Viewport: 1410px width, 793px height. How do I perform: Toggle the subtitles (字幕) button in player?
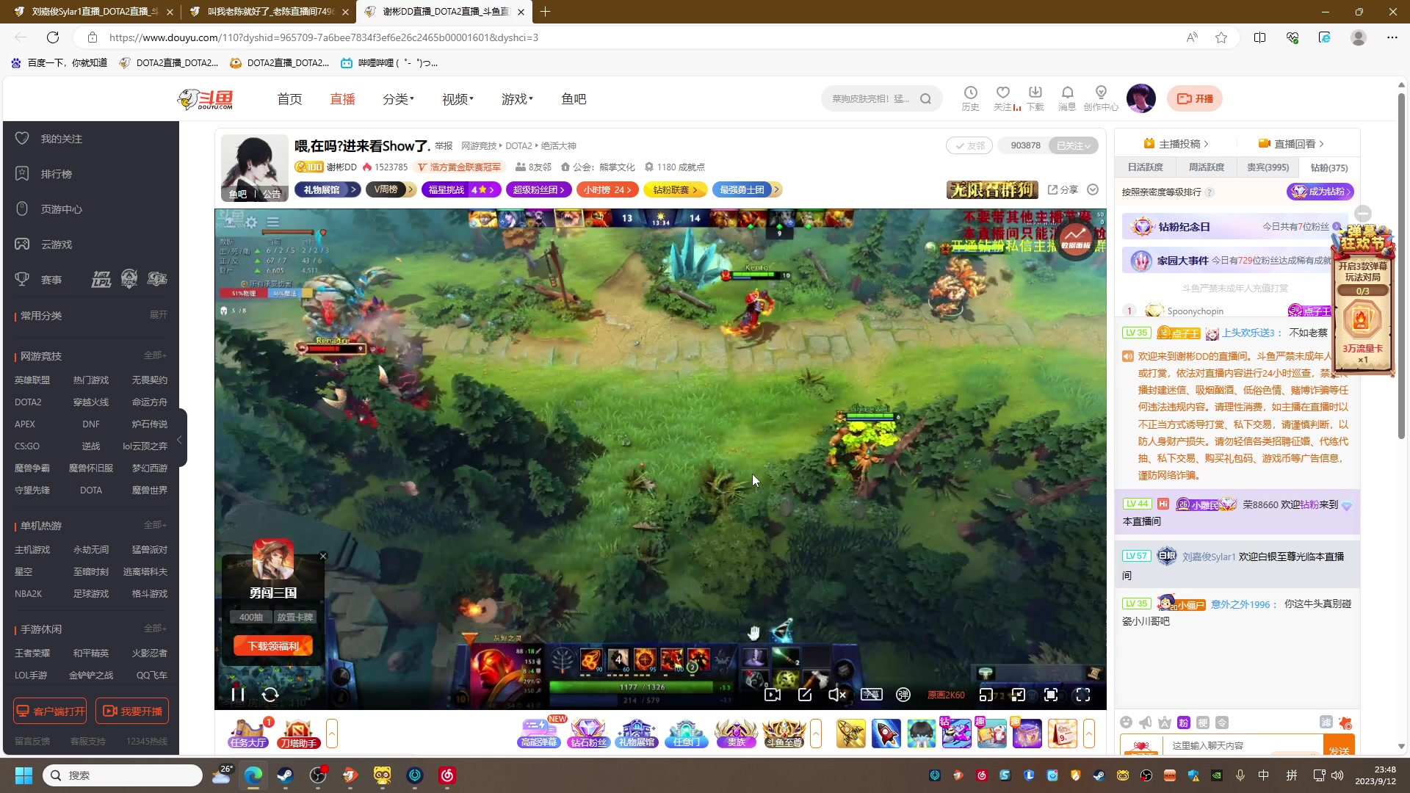pos(871,695)
